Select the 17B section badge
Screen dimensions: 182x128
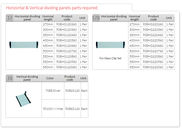pyautogui.click(x=96, y=18)
